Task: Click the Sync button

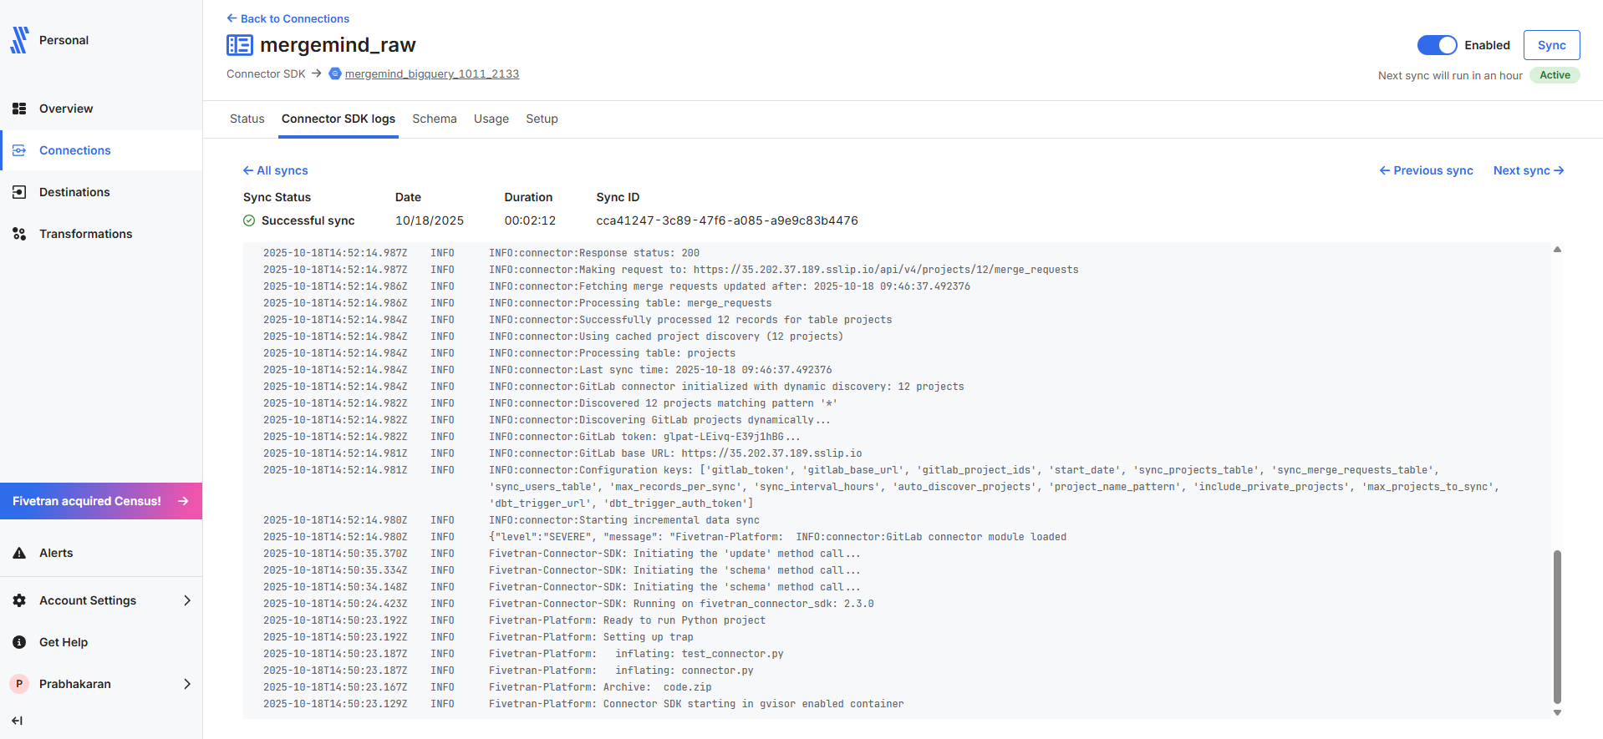Action: coord(1551,45)
